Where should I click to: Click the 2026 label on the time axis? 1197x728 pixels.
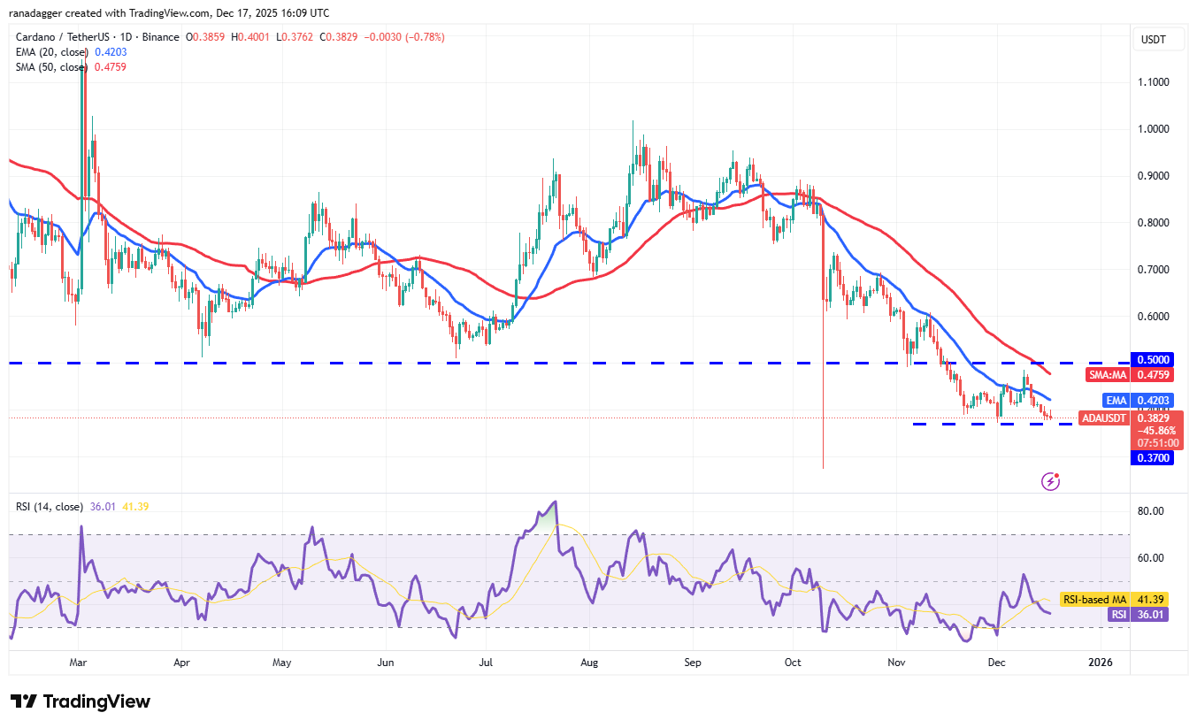tap(1101, 662)
